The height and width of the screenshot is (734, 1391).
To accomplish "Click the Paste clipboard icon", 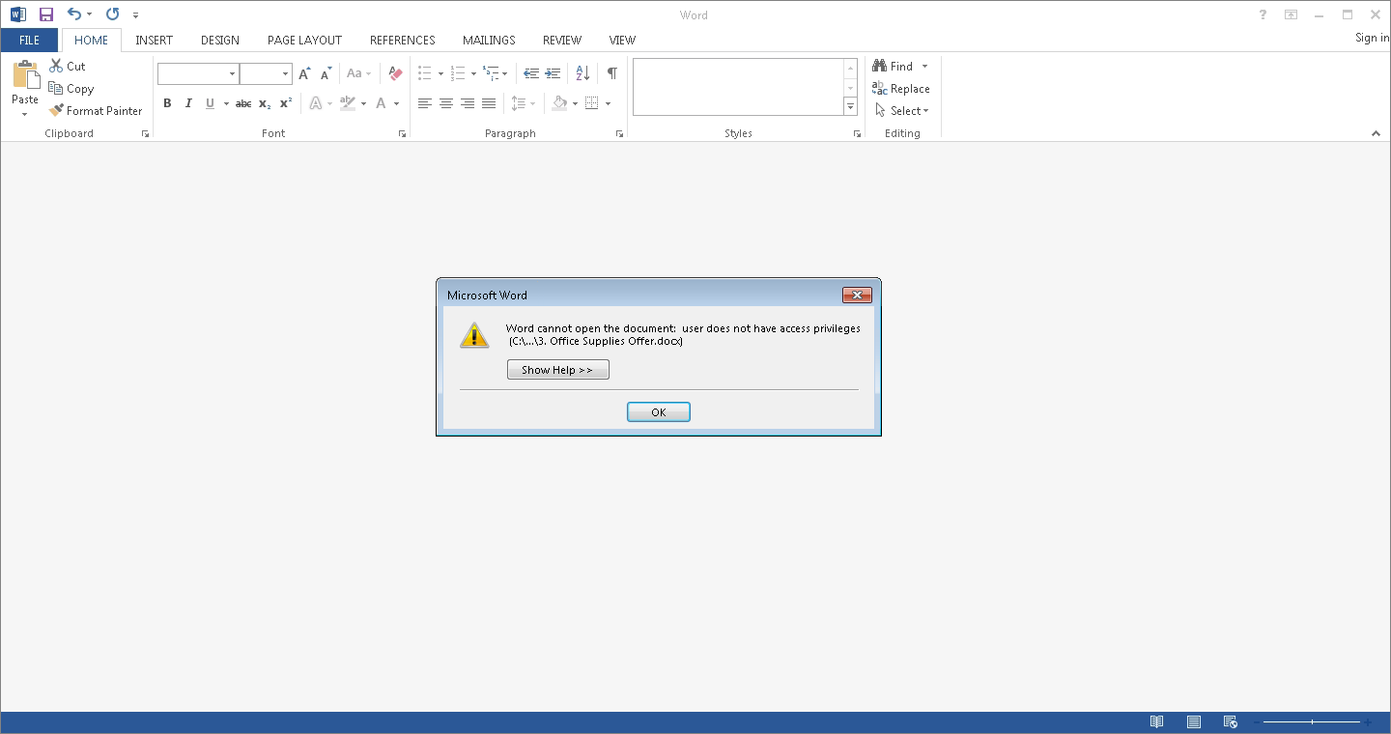I will [x=25, y=75].
